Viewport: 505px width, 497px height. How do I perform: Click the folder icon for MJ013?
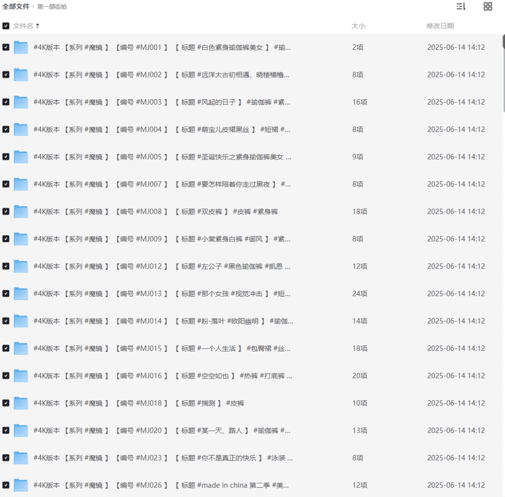point(21,294)
